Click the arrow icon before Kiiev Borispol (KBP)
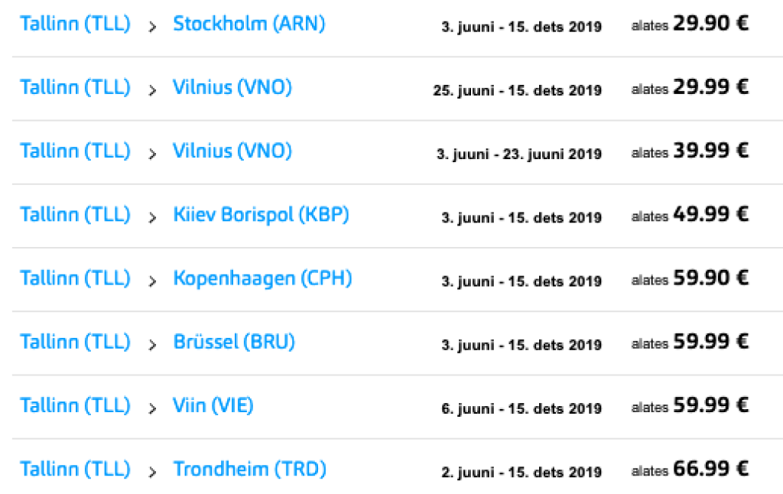783x494 pixels. tap(153, 217)
